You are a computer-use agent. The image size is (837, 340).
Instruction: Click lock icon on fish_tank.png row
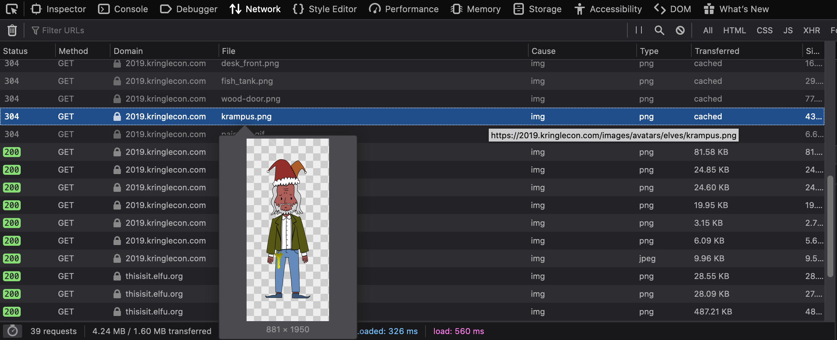click(117, 81)
